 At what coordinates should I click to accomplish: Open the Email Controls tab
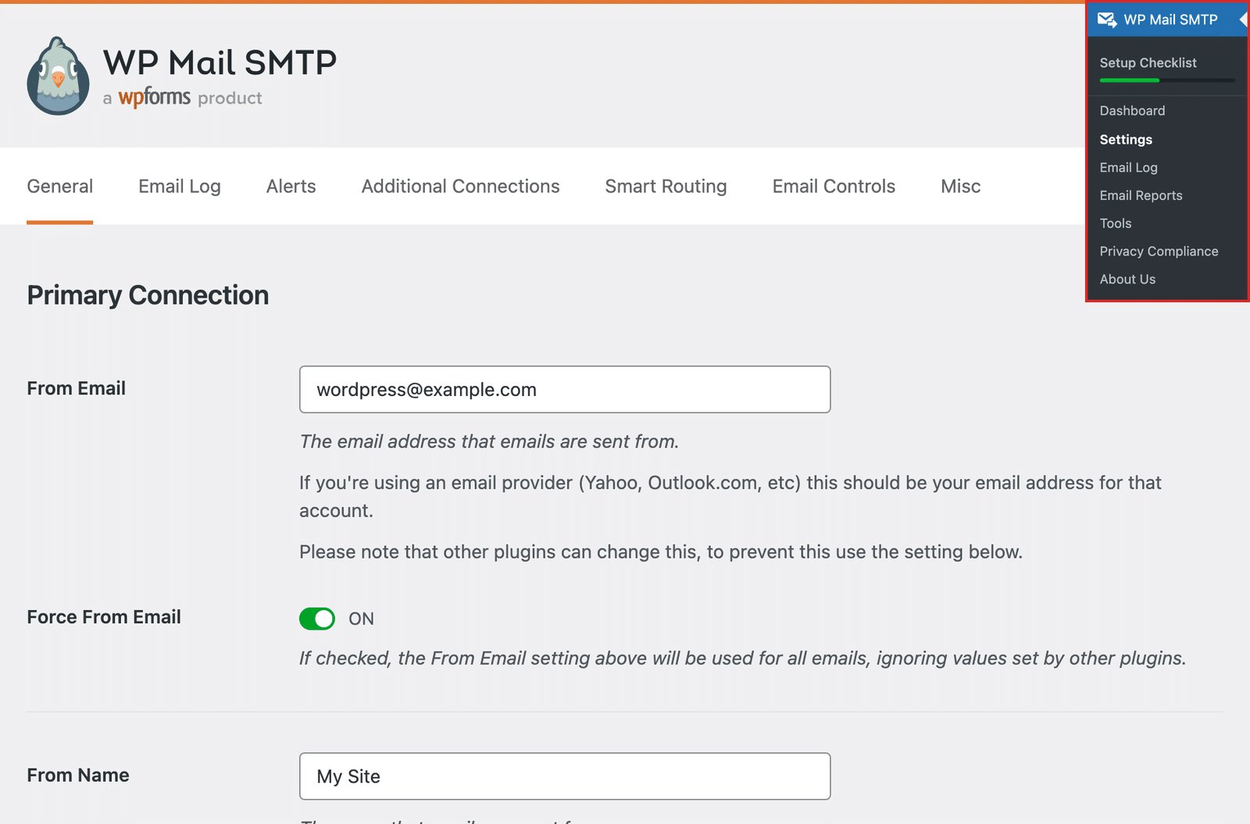(x=834, y=186)
